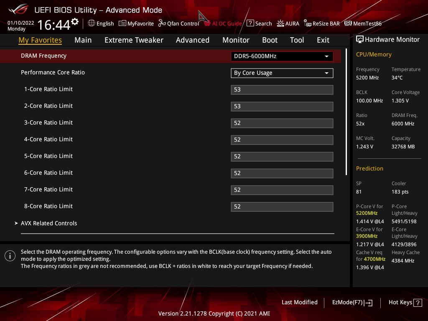Viewport: 428px width, 321px height.
Task: Launch MemTest86 icon
Action: 348,23
